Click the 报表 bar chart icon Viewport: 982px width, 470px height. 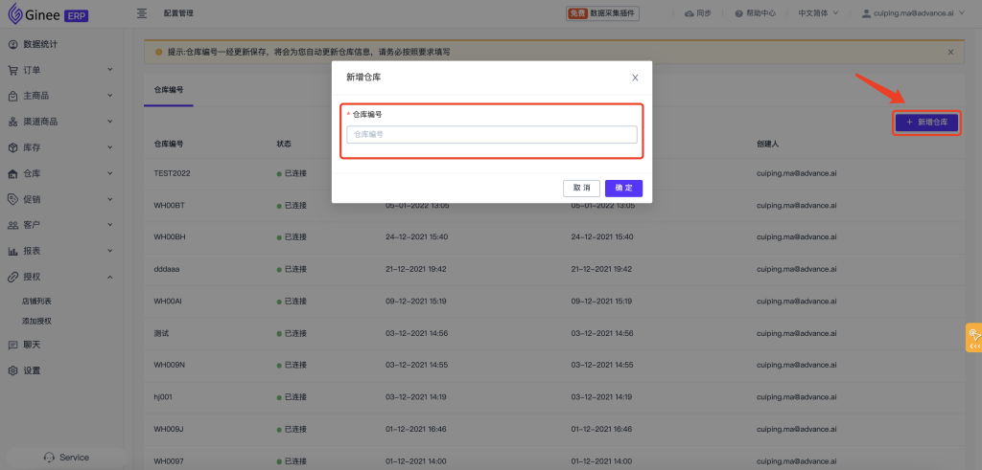(x=12, y=251)
